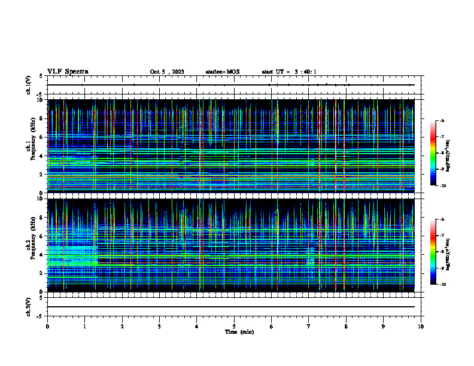474x366 pixels.
Task: Click time axis tick label "7"
Action: click(309, 327)
